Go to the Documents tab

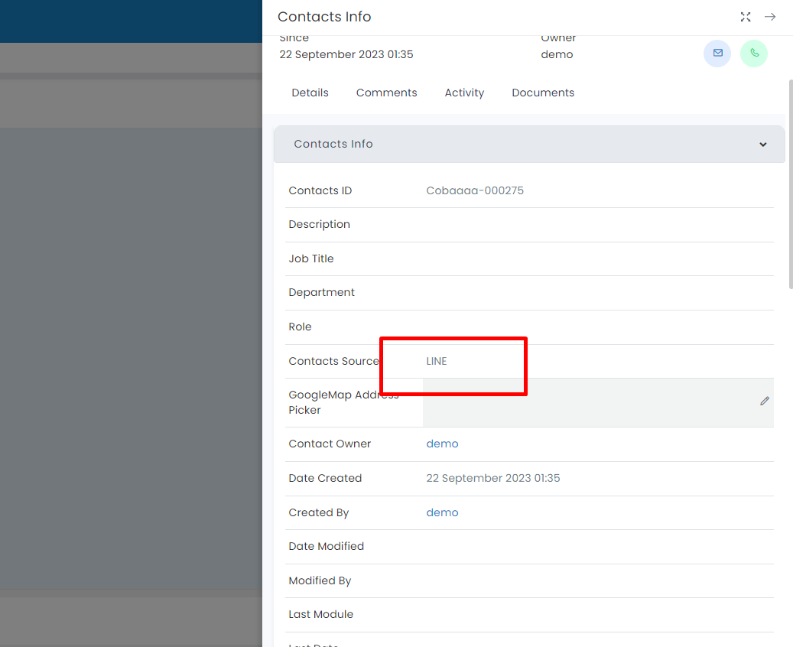coord(543,93)
